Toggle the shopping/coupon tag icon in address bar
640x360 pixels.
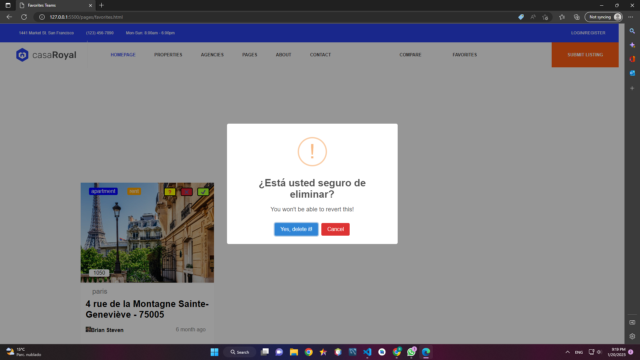point(521,17)
